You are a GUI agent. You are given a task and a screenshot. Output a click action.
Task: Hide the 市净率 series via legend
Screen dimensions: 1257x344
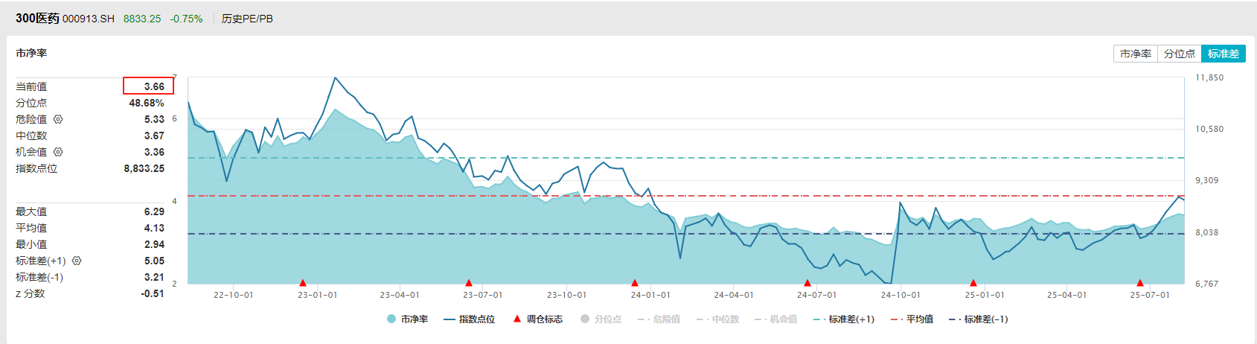point(408,319)
